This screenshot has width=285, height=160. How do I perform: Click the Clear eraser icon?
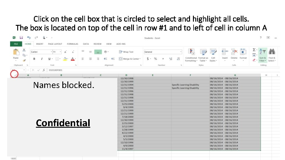coord(254,60)
